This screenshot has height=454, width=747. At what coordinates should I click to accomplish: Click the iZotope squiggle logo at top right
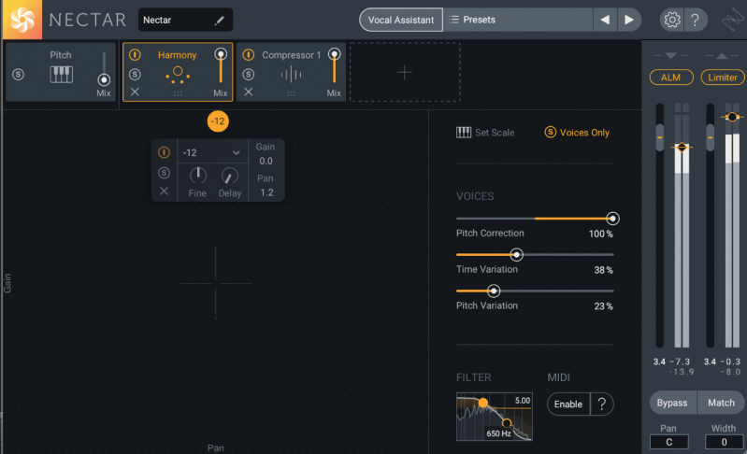click(732, 20)
